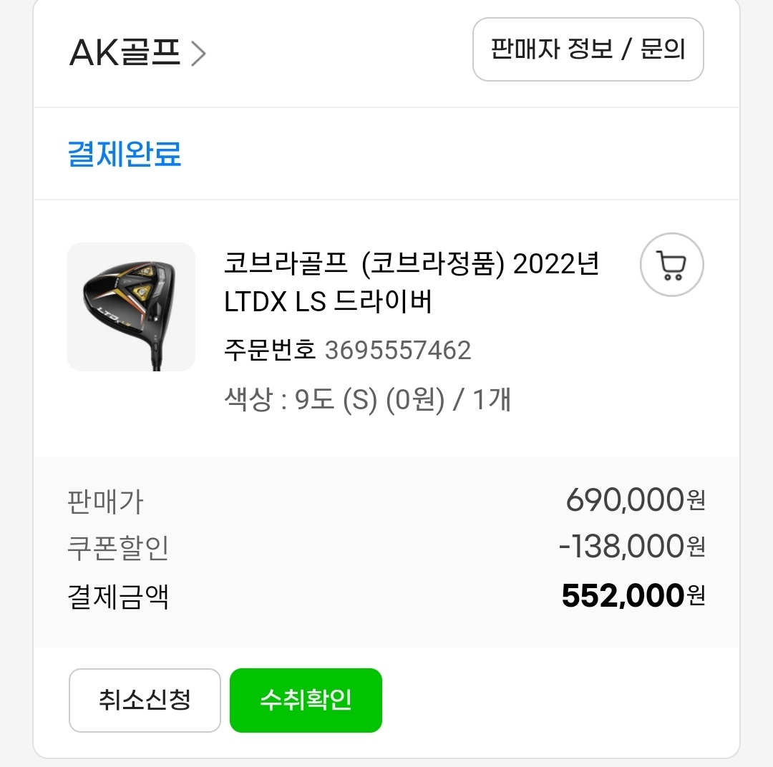Request cancellation with 취소신청
Viewport: 773px width, 767px height.
145,700
